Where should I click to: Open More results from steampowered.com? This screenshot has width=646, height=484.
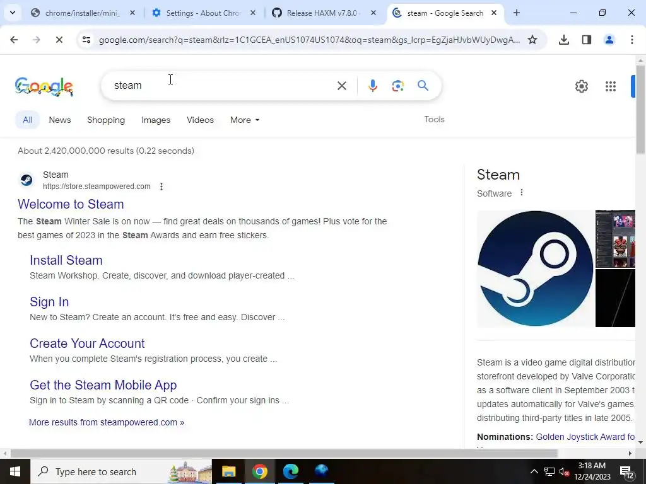(x=107, y=422)
